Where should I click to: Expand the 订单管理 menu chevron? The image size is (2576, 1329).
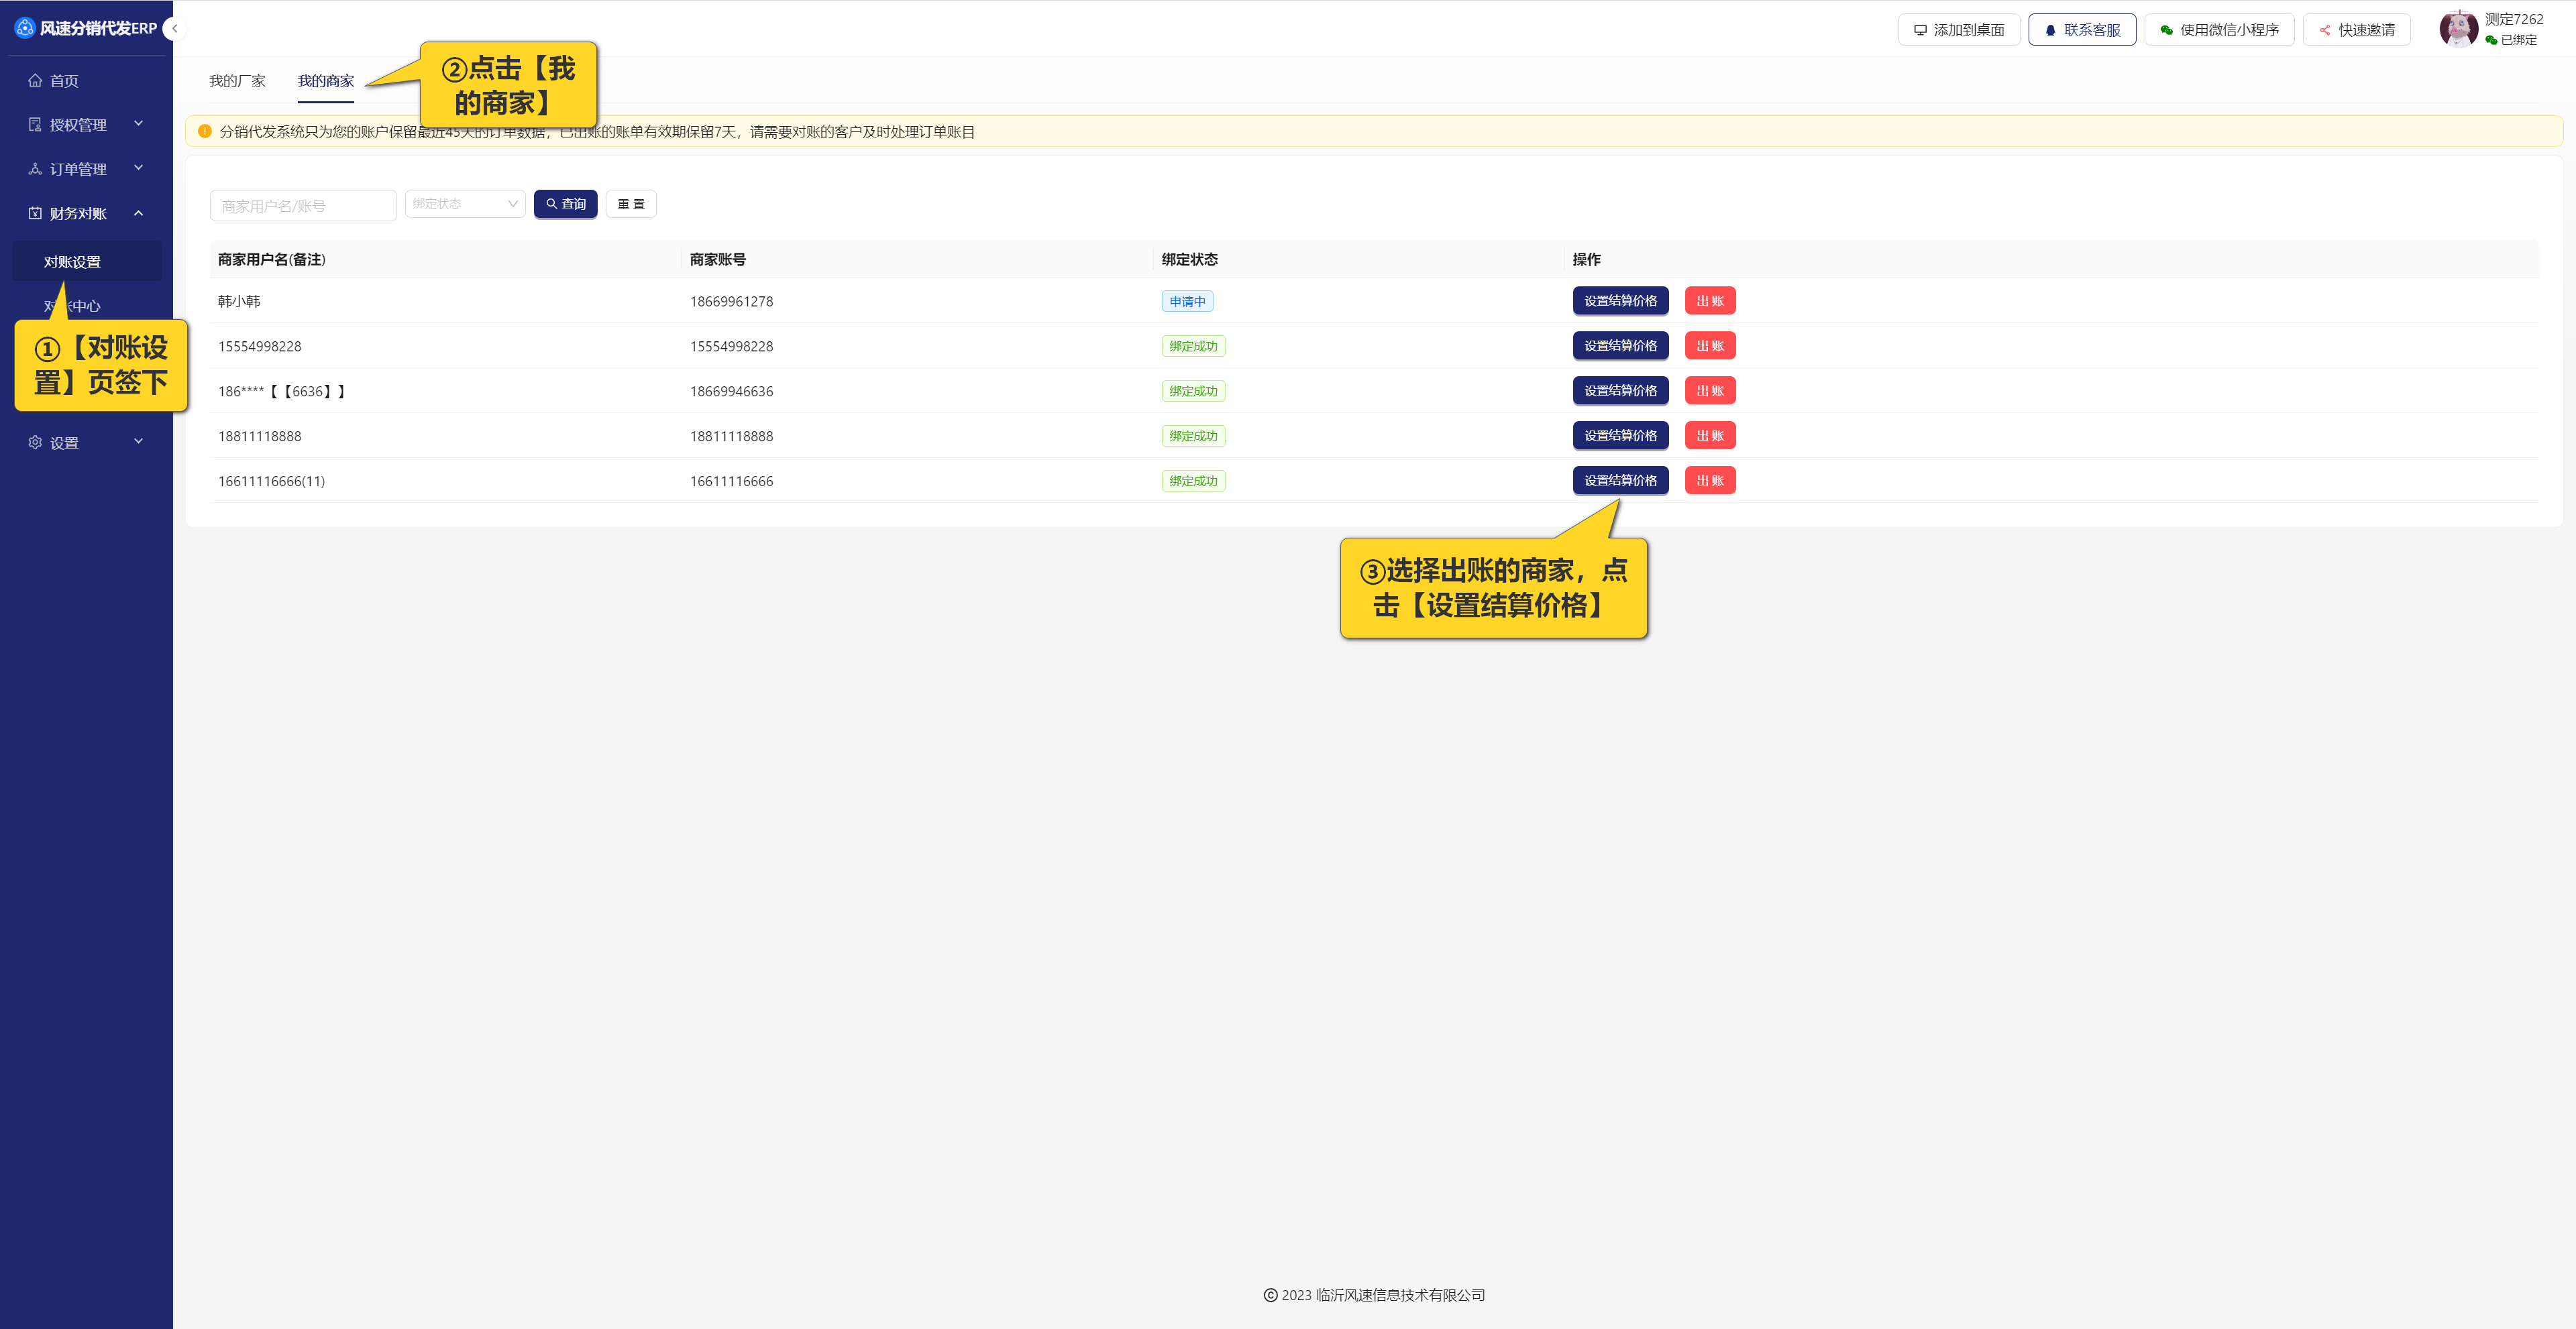[138, 168]
